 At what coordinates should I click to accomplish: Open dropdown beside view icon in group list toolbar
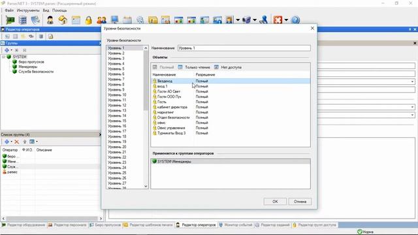37,142
